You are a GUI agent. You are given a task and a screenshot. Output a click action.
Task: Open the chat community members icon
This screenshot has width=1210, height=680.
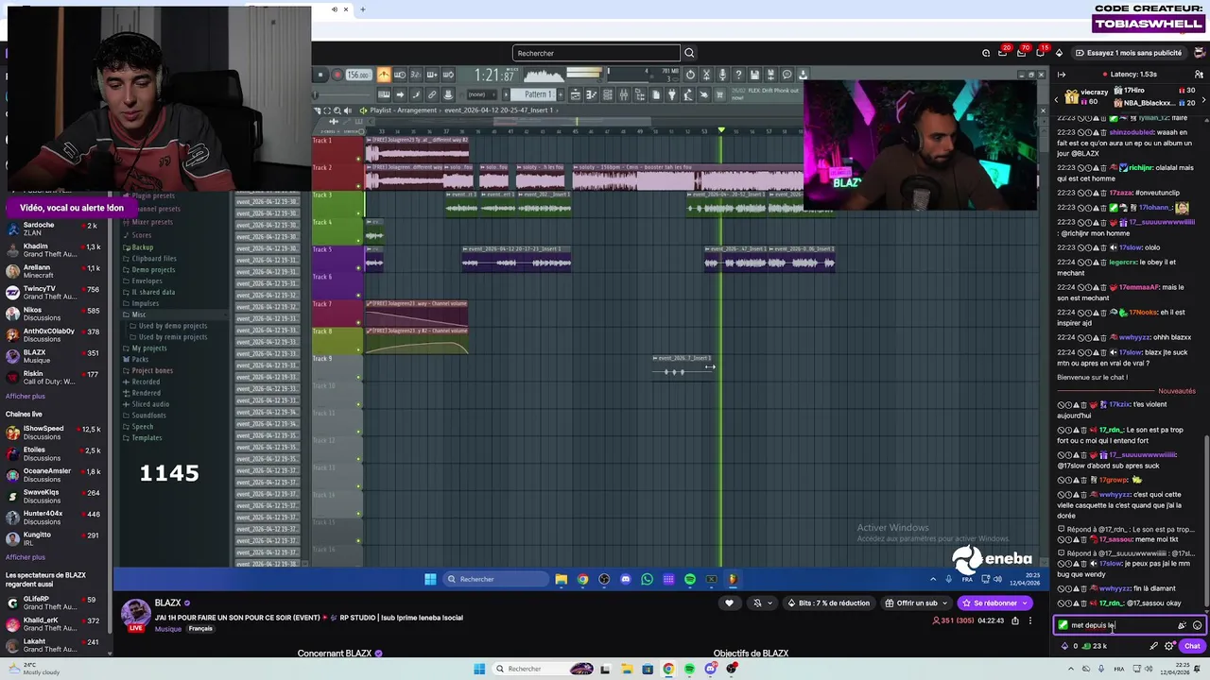pyautogui.click(x=1199, y=75)
